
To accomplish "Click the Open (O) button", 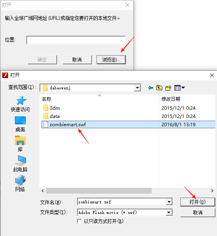I will (x=197, y=202).
